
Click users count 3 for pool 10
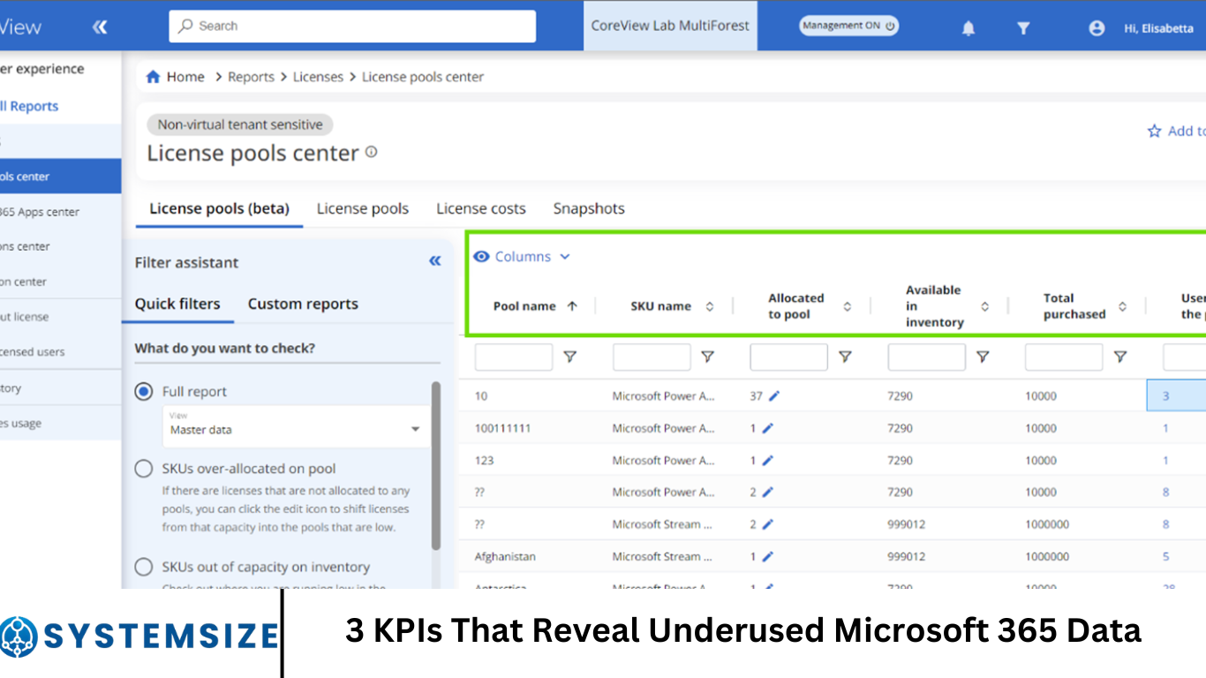(x=1165, y=395)
